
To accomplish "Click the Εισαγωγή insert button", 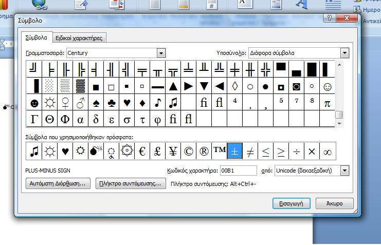I will pos(292,203).
